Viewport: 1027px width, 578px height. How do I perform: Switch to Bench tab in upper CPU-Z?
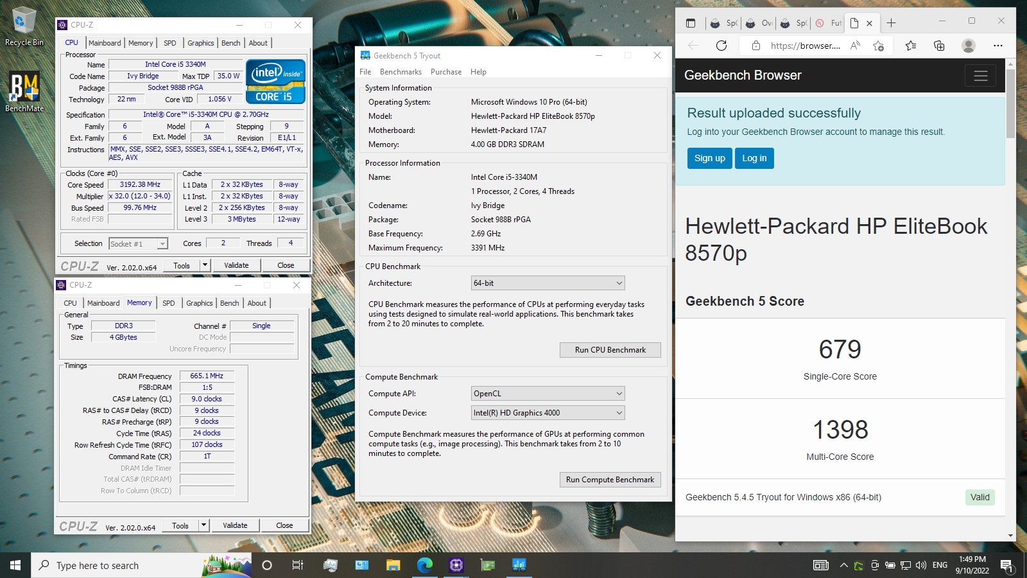[x=231, y=43]
